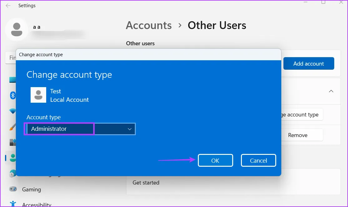
Task: Open the Account type dropdown arrow
Action: (130, 129)
